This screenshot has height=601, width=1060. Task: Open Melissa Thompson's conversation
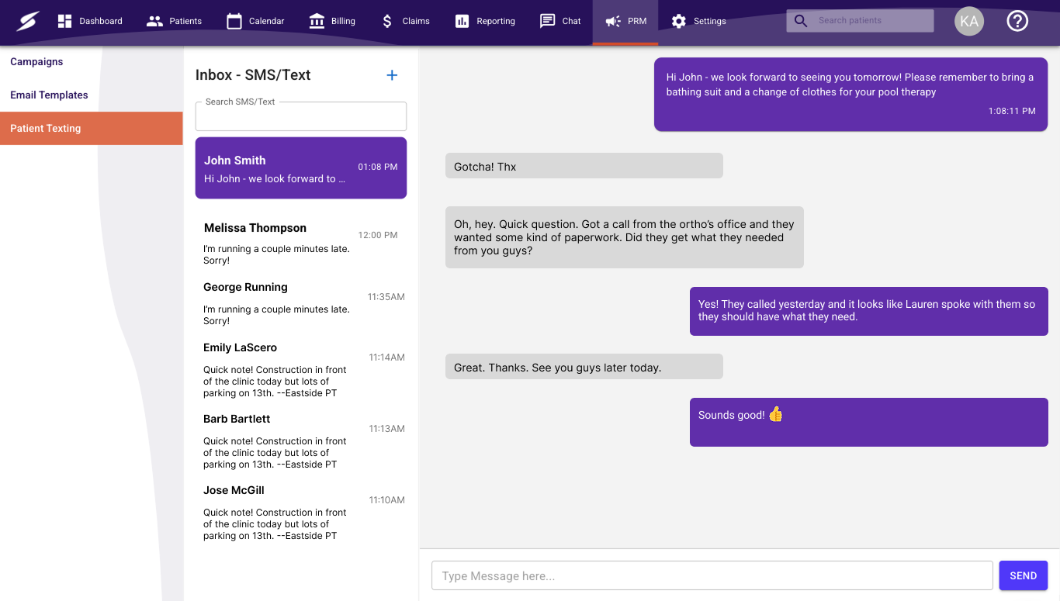[x=300, y=243]
